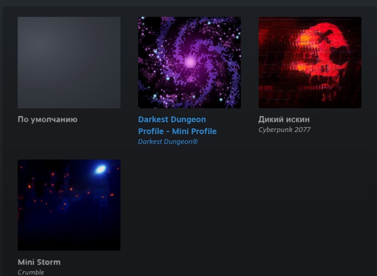Click the glowing pink galaxy core
The height and width of the screenshot is (276, 377).
click(190, 62)
